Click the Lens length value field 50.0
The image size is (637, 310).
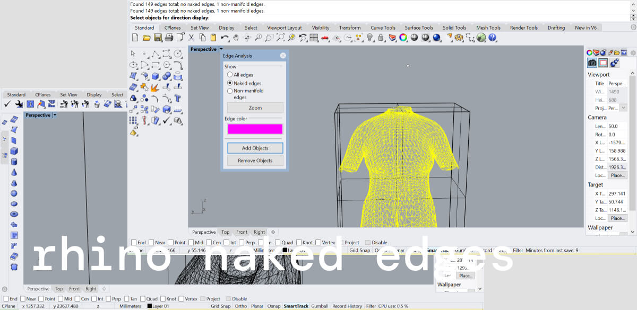617,126
